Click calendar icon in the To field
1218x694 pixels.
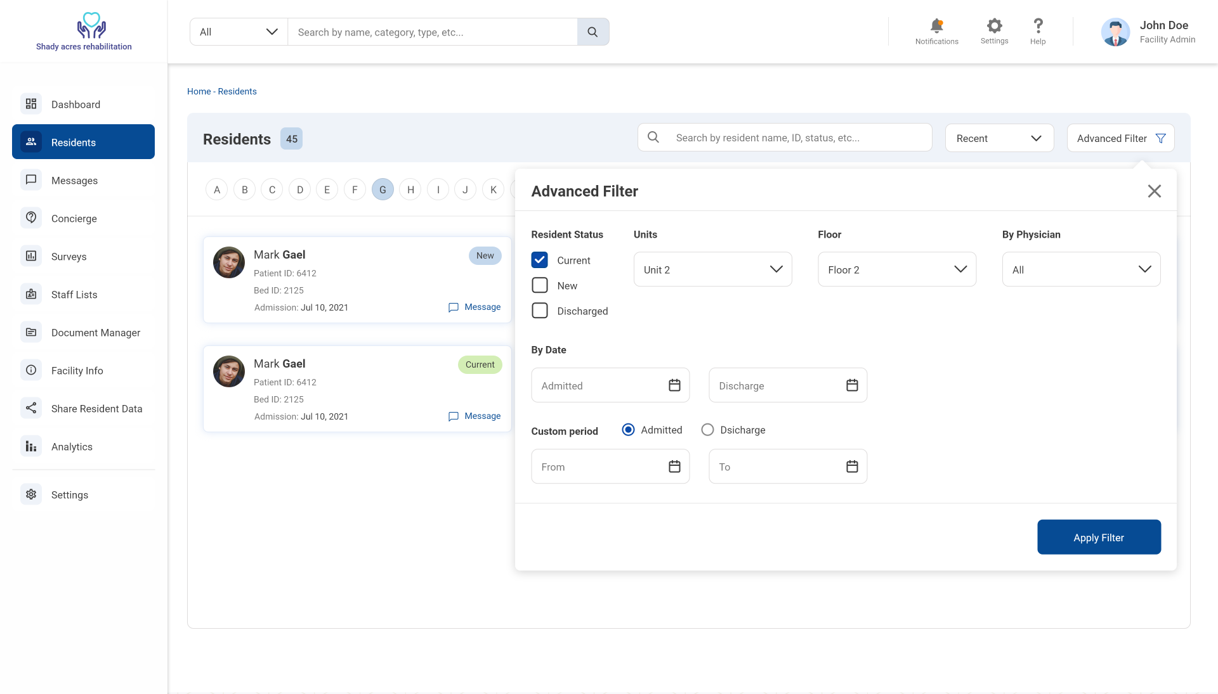(852, 466)
